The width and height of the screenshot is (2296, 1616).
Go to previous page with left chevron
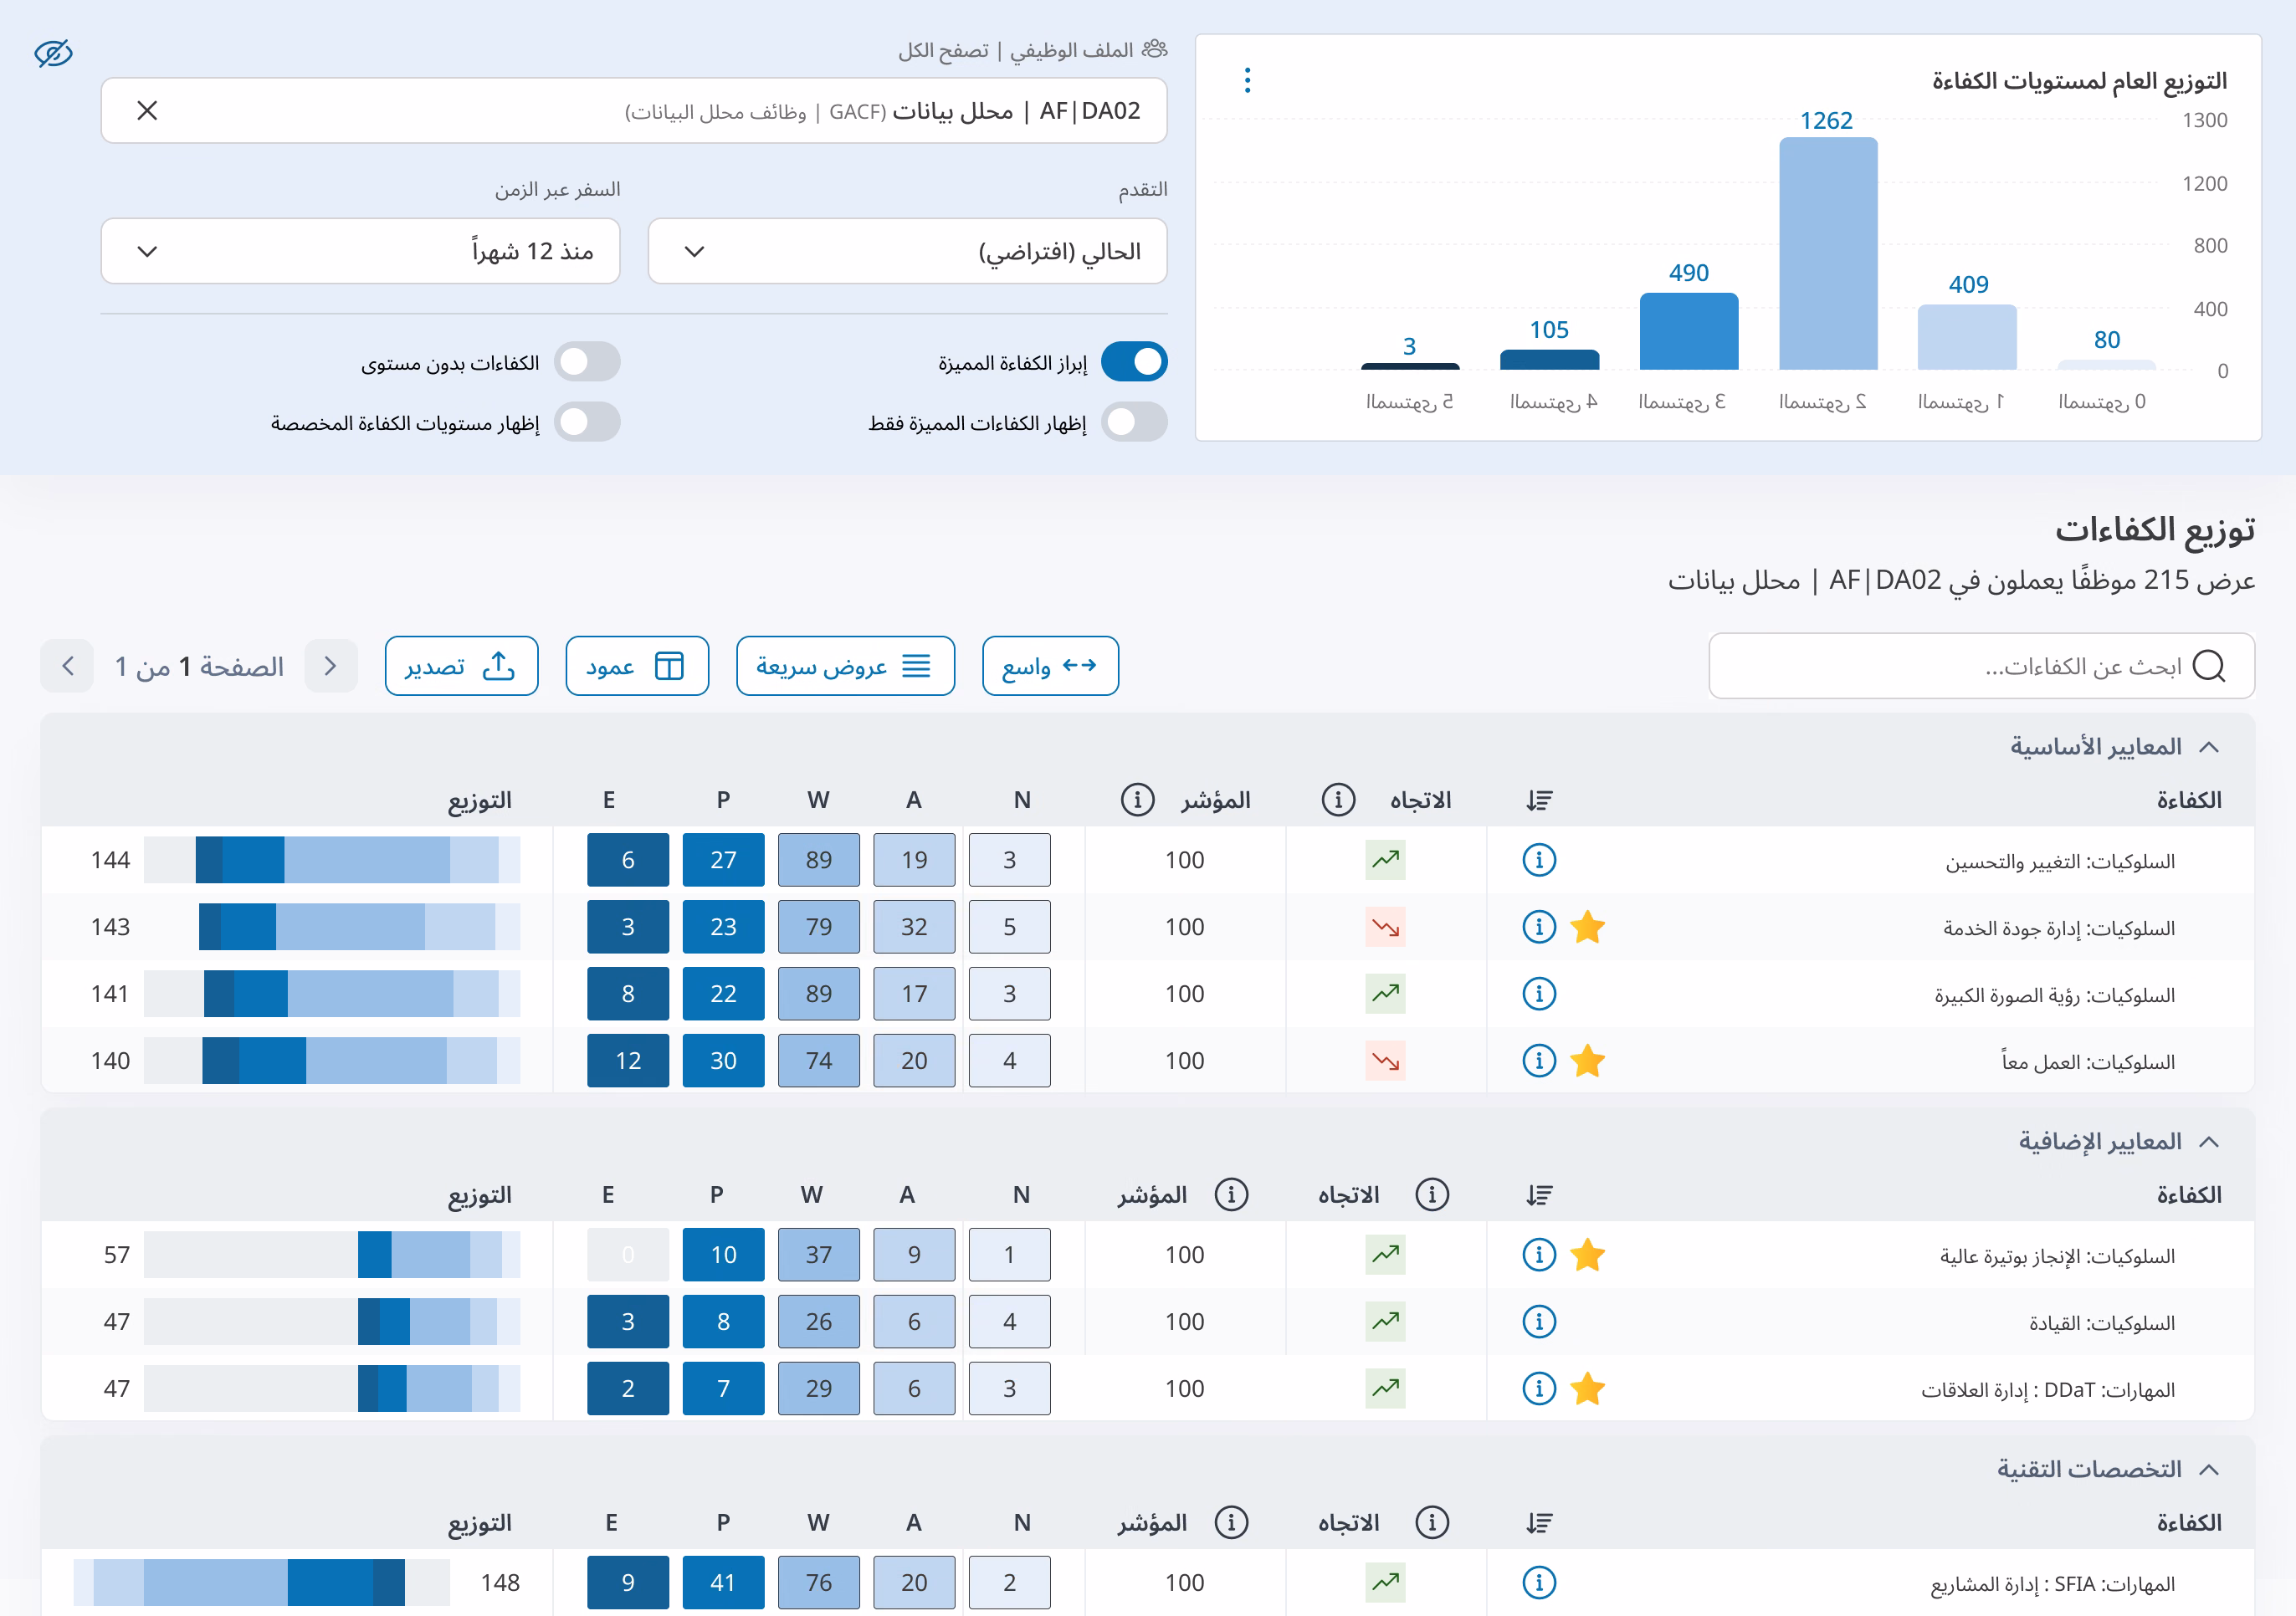[x=67, y=666]
